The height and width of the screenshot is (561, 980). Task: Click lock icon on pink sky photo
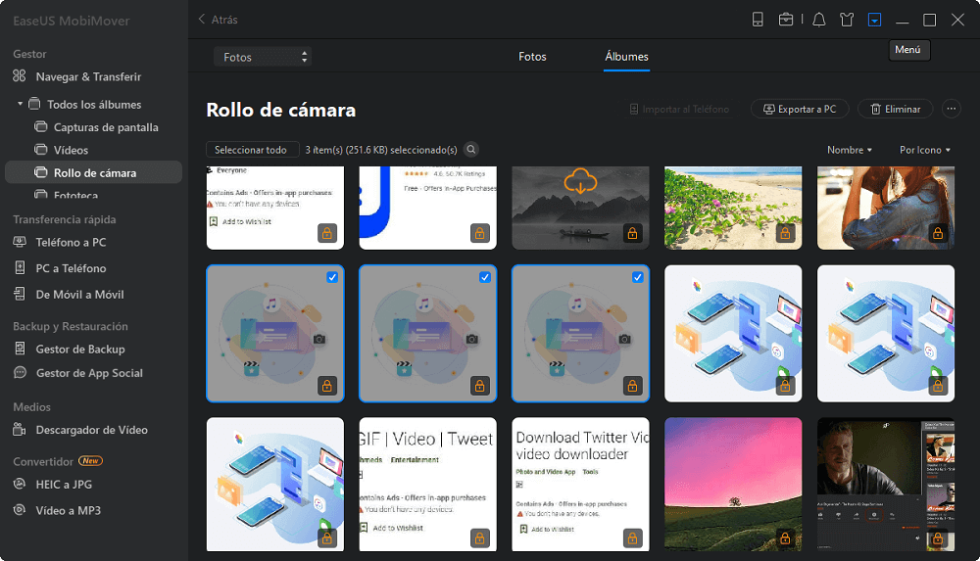pyautogui.click(x=785, y=538)
